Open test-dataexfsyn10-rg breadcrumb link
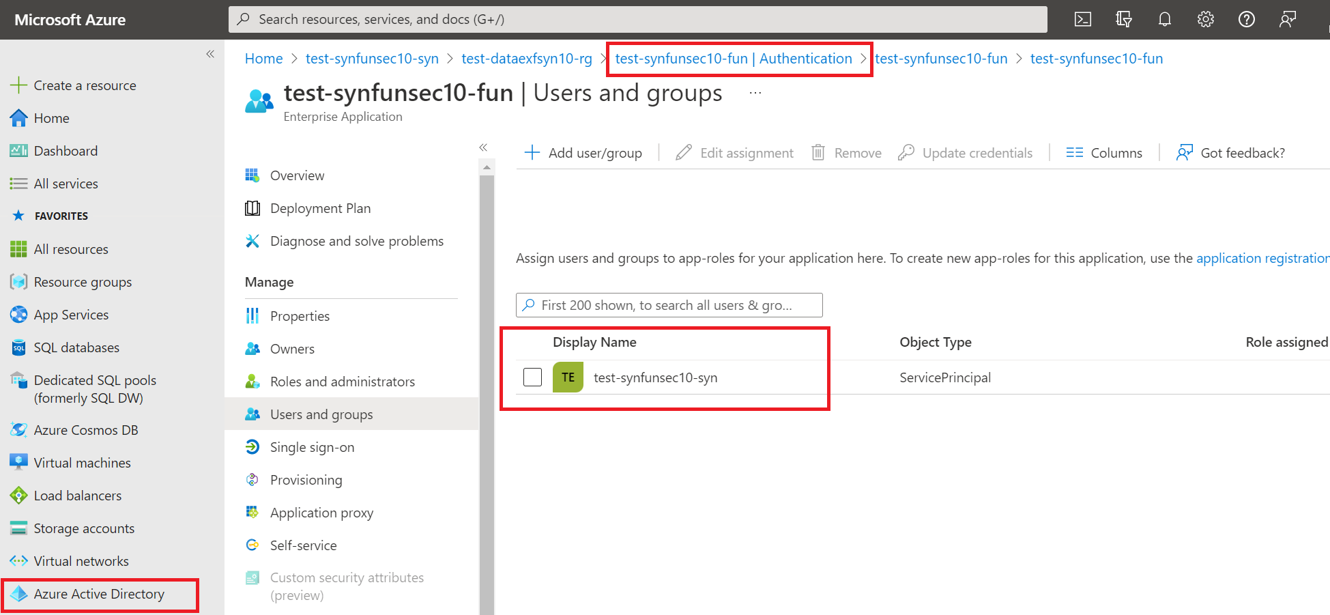1330x615 pixels. (x=527, y=59)
